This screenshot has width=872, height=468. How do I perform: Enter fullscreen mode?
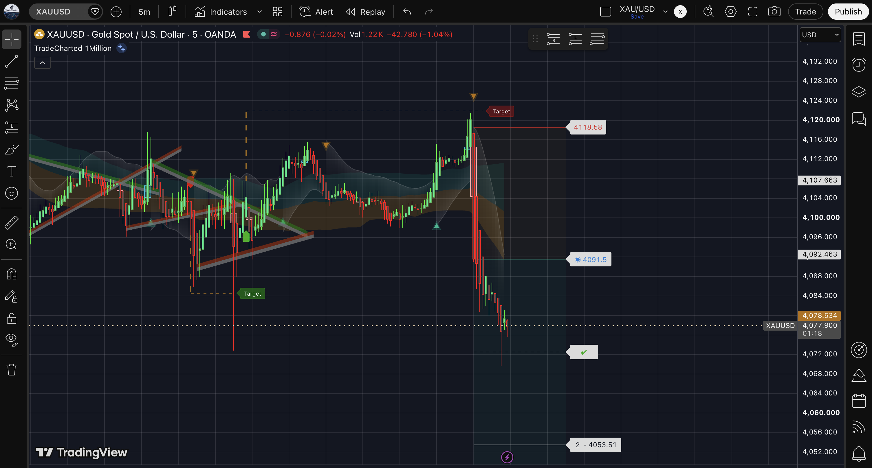pyautogui.click(x=752, y=12)
